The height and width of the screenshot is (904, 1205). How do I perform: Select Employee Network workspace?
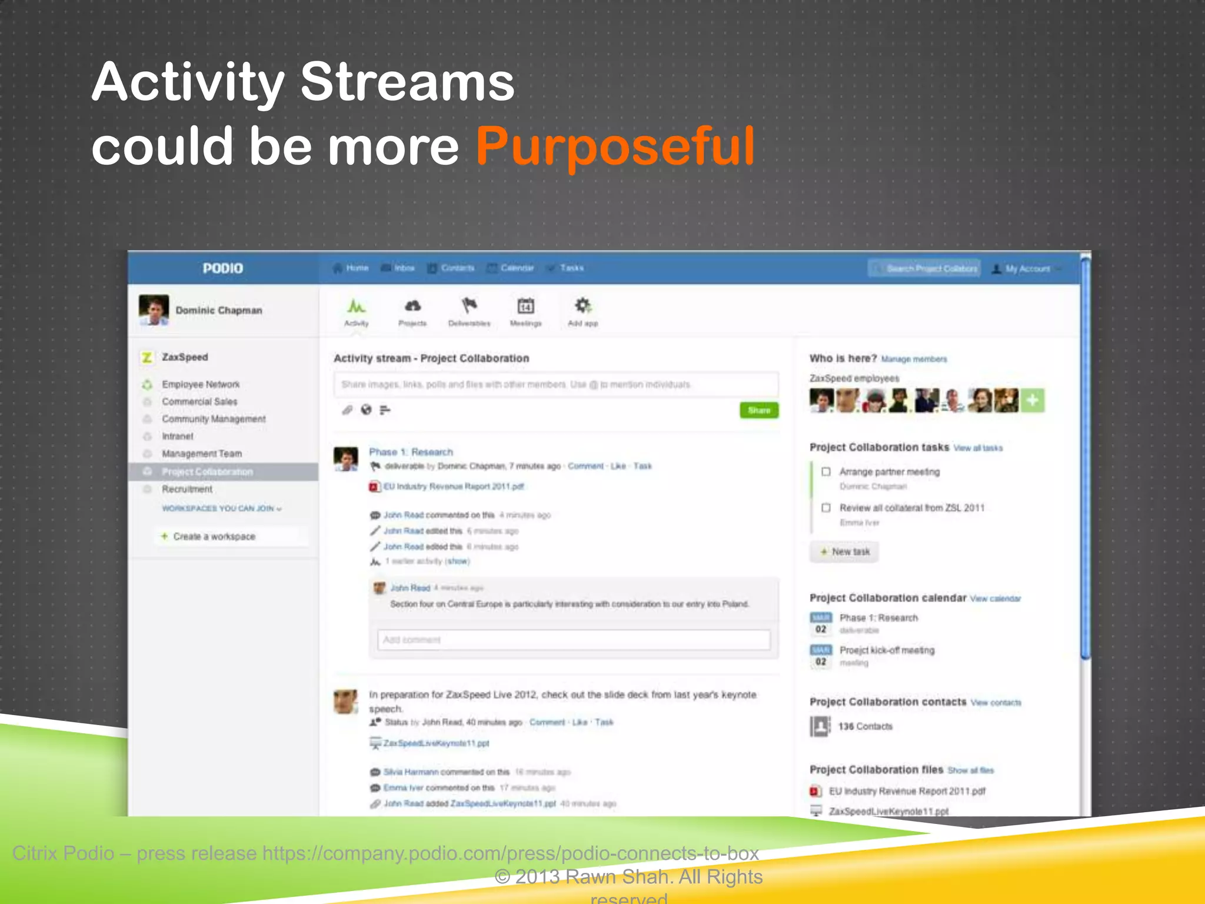click(201, 384)
